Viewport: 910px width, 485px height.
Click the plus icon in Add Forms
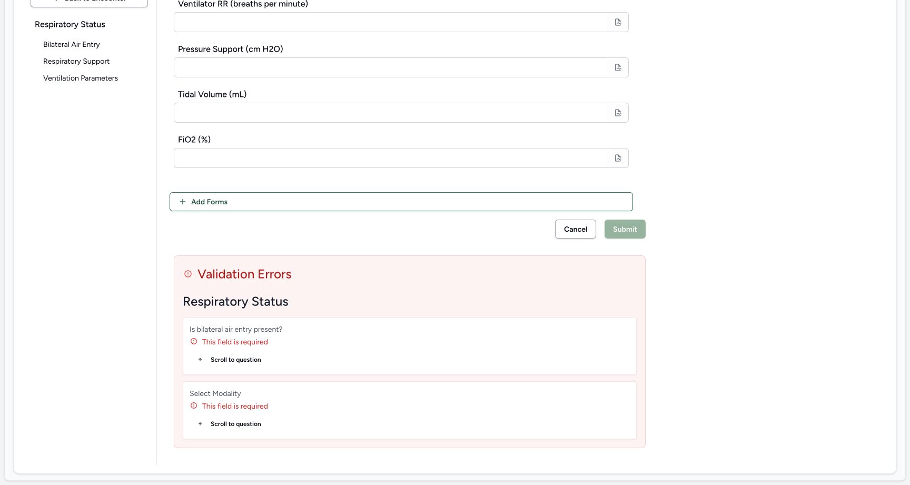[183, 202]
